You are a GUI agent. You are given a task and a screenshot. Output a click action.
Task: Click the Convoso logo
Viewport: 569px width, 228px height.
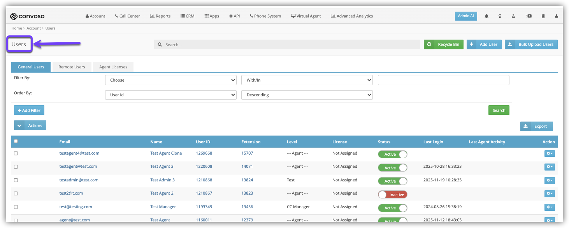click(x=27, y=16)
